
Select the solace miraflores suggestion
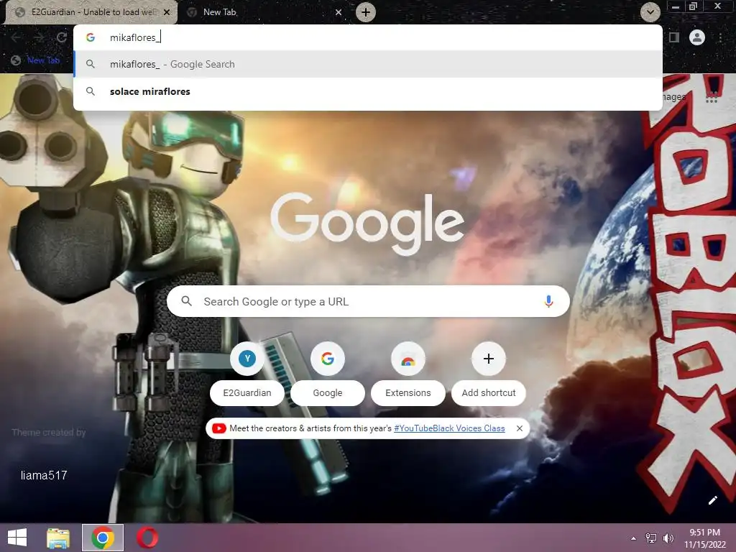(x=368, y=91)
